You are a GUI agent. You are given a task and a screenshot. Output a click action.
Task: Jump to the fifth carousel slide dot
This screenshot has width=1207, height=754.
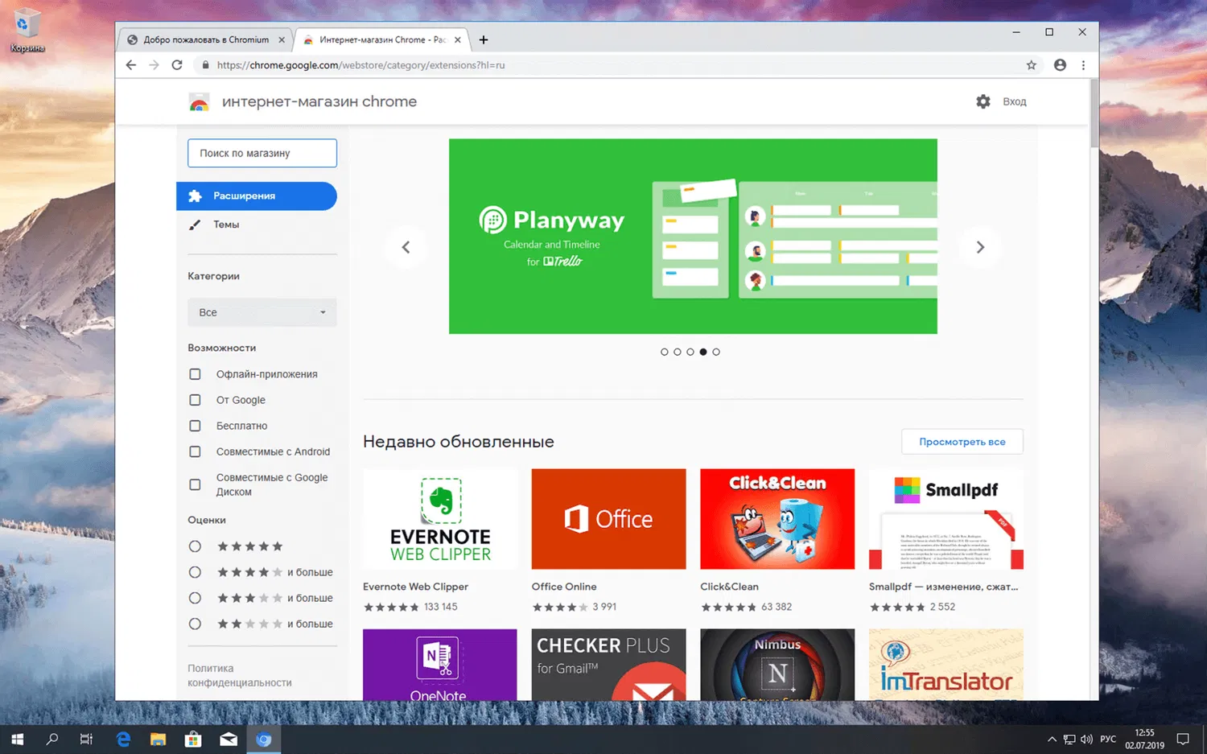point(716,352)
